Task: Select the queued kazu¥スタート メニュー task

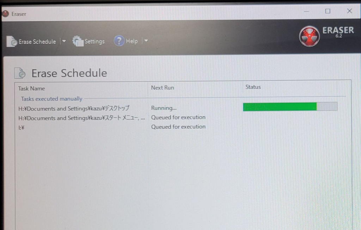Action: click(x=81, y=118)
